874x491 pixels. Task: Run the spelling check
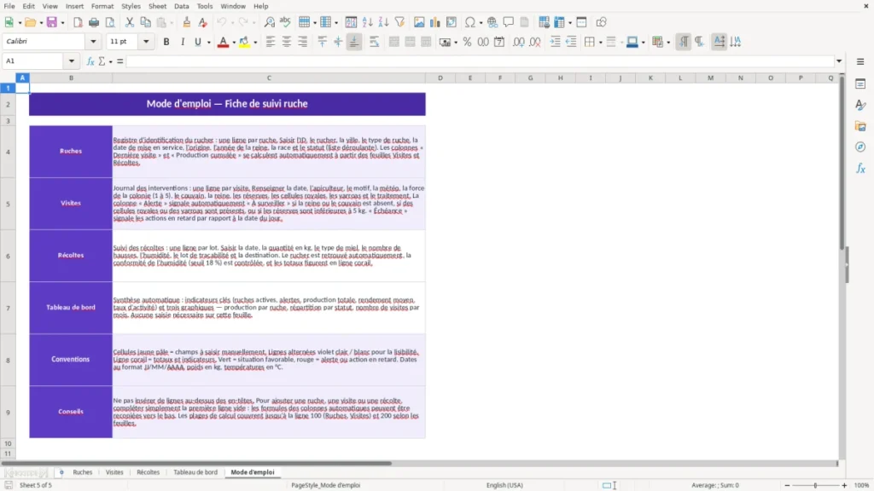pos(285,22)
